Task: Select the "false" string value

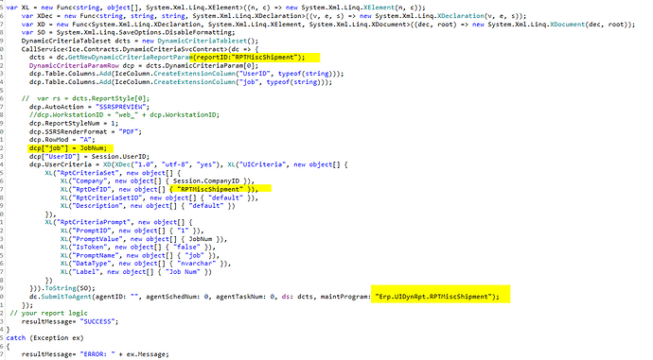Action: [x=186, y=248]
